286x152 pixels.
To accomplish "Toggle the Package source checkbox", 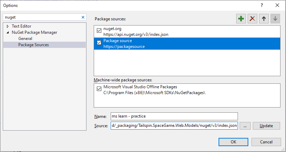I will click(99, 43).
